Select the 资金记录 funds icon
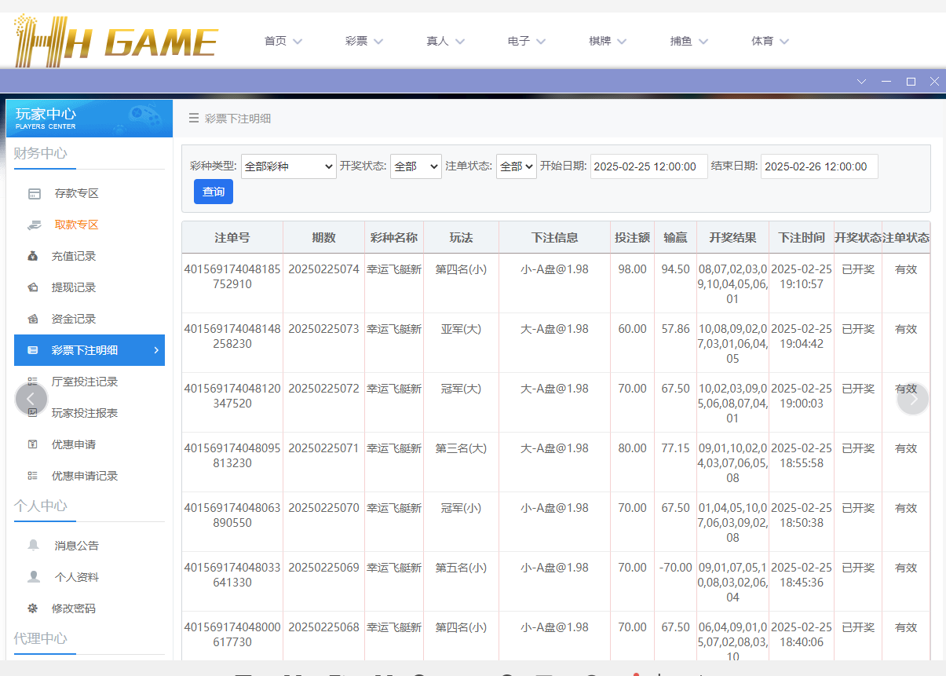Image resolution: width=946 pixels, height=676 pixels. 34,319
